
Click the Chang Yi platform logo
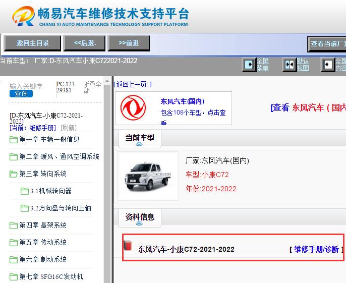coord(100,17)
